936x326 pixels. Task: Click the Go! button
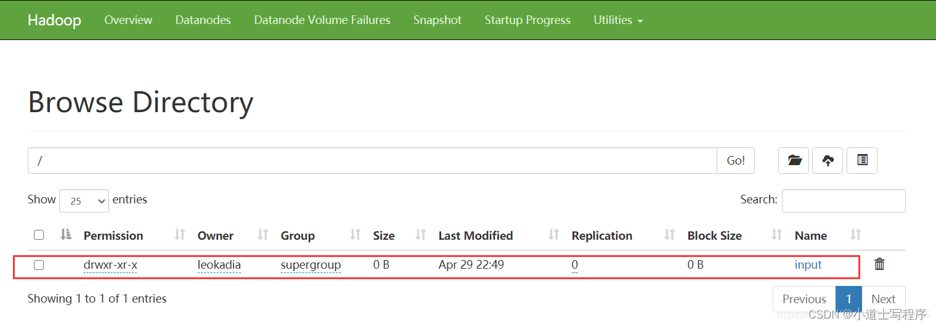click(x=736, y=160)
